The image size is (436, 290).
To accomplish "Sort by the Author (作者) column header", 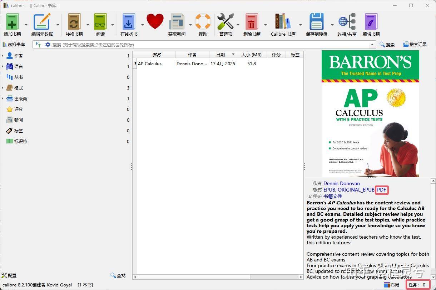I will click(x=192, y=55).
